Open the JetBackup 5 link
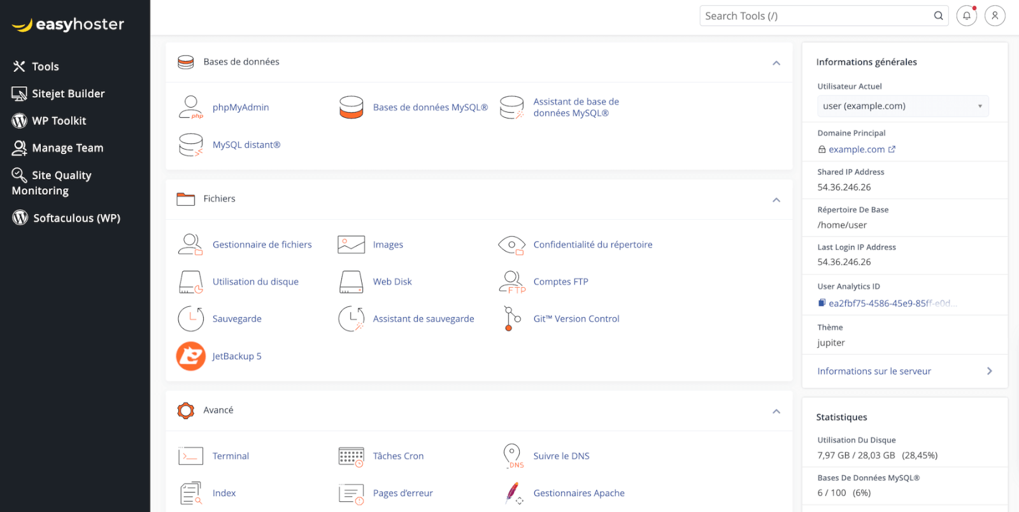This screenshot has height=512, width=1019. coord(237,356)
